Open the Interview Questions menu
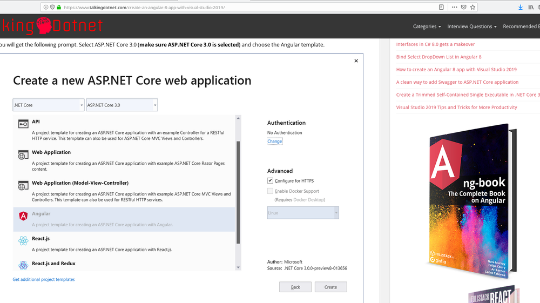The height and width of the screenshot is (303, 540). (472, 26)
